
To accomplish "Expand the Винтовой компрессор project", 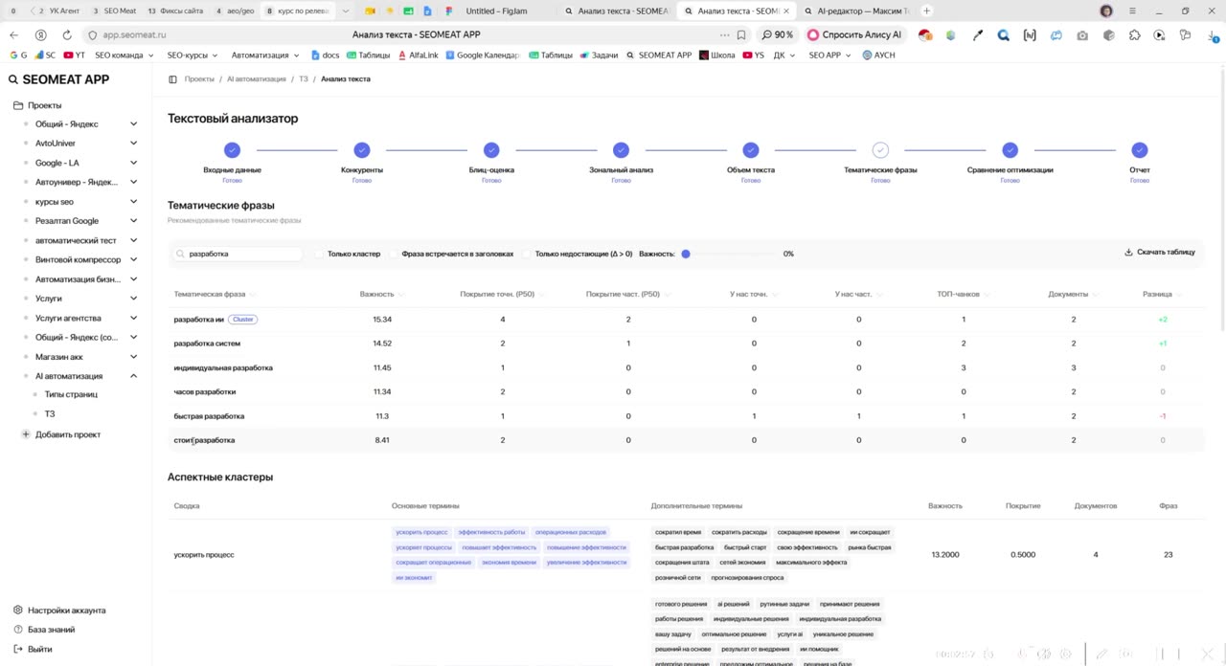I will pyautogui.click(x=133, y=260).
